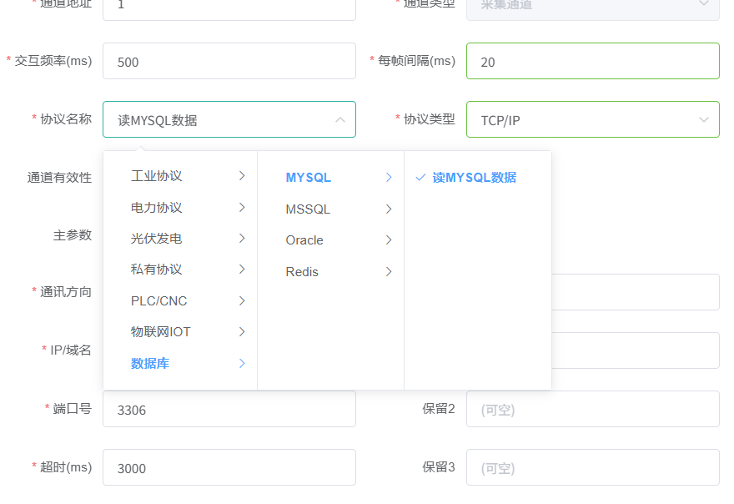
Task: Select 读MYSQL数据 protocol option
Action: click(474, 178)
